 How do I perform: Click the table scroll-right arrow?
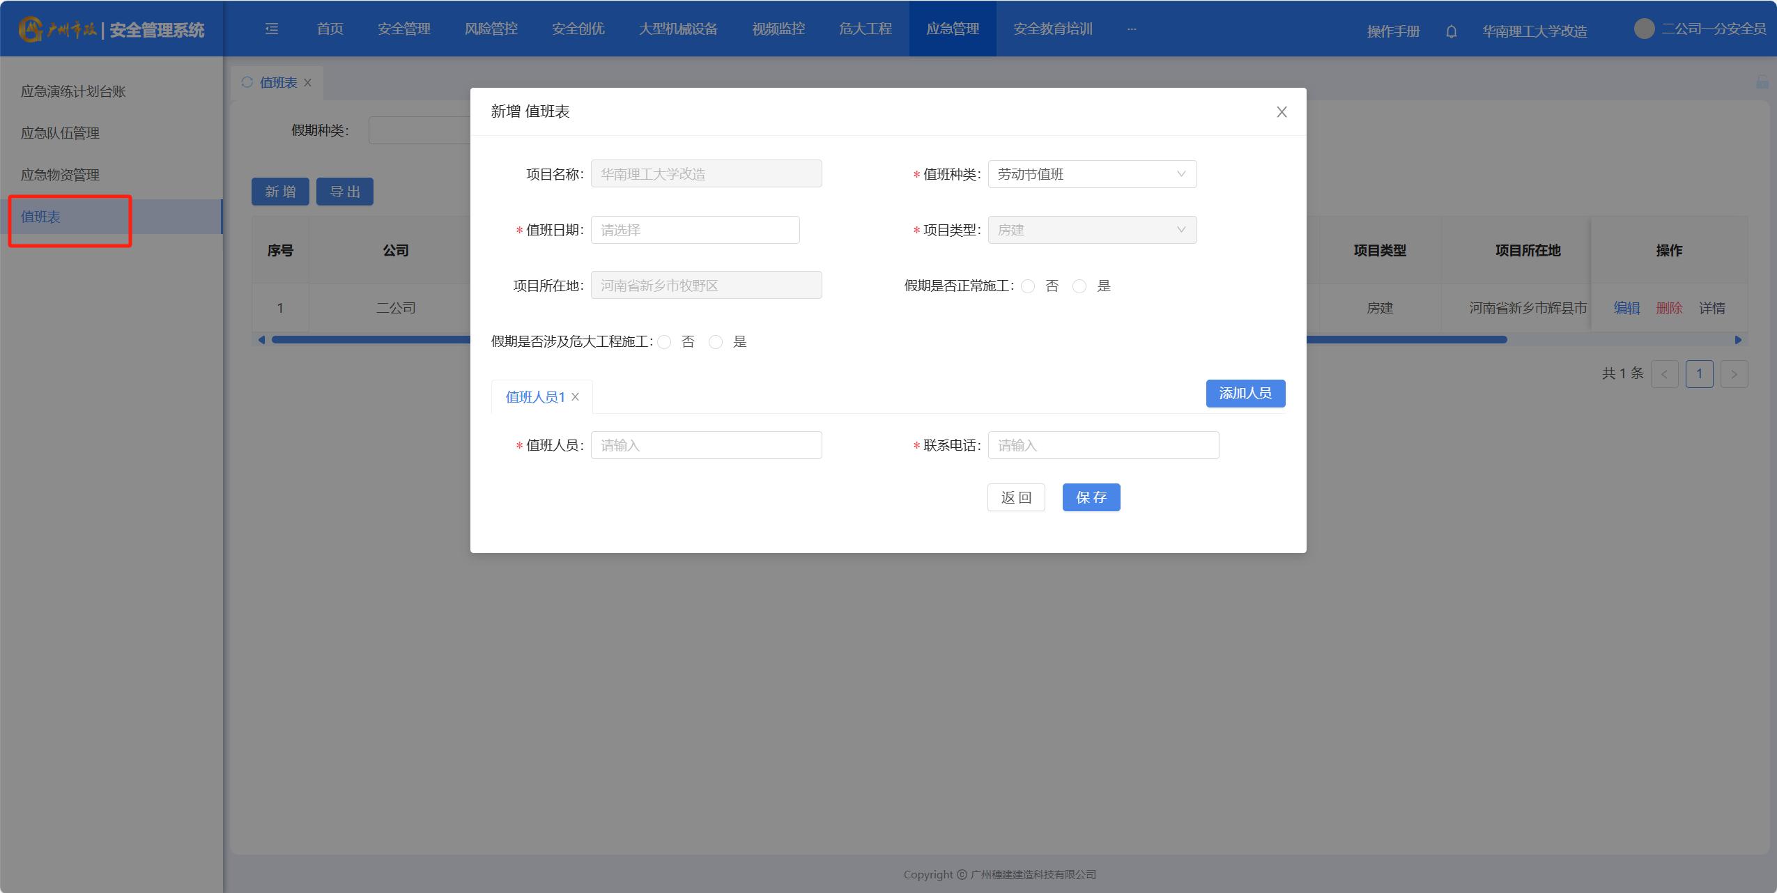click(1738, 340)
